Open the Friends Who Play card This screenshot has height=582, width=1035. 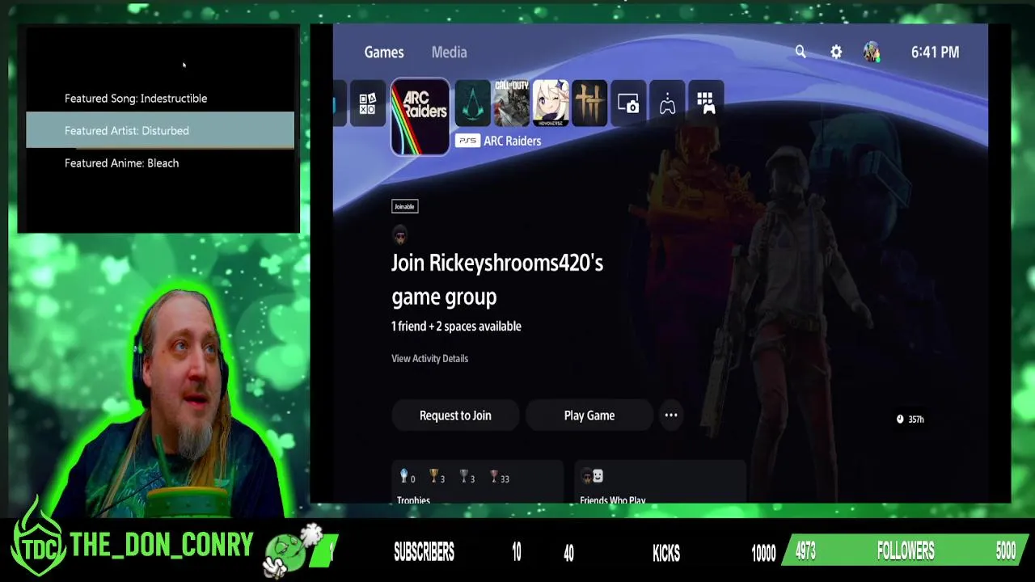pos(660,482)
